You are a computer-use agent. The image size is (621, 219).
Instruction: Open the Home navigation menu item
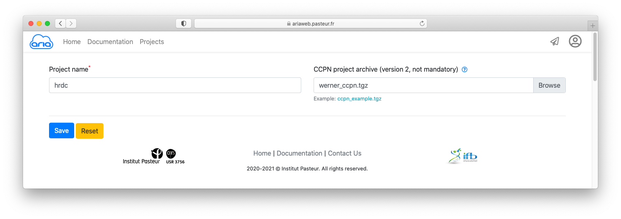click(x=72, y=42)
